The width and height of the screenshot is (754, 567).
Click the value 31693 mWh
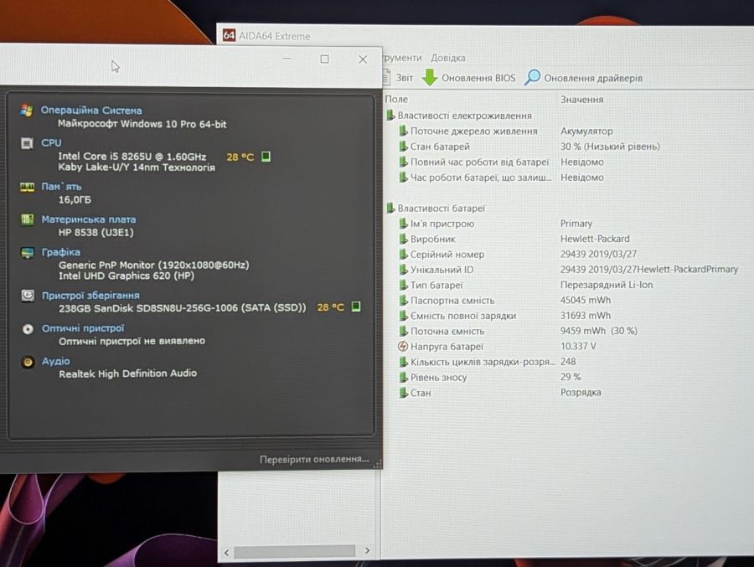click(x=586, y=316)
